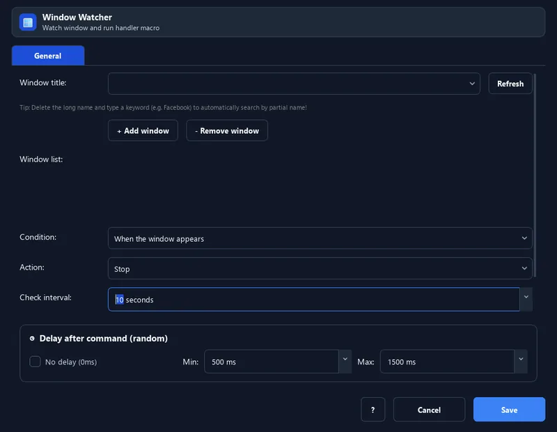
Task: Click the bullet icon beside Delay after command
Action: (x=32, y=339)
